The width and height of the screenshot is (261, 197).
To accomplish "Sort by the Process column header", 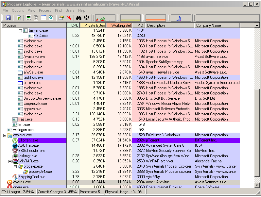I will click(x=34, y=25).
